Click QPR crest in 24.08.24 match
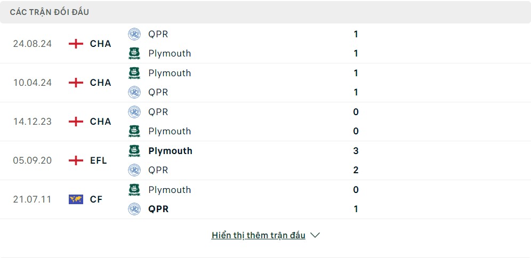531x258 pixels. click(134, 34)
